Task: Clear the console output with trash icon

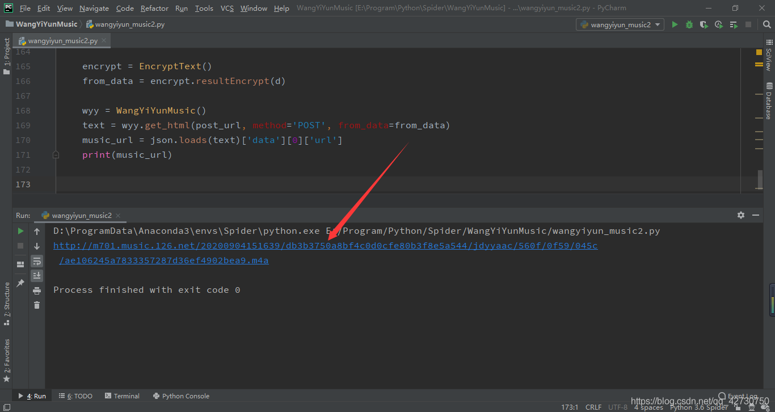Action: pyautogui.click(x=37, y=305)
